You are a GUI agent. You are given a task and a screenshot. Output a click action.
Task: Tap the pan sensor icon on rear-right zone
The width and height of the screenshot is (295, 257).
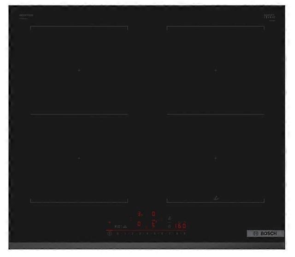click(216, 198)
